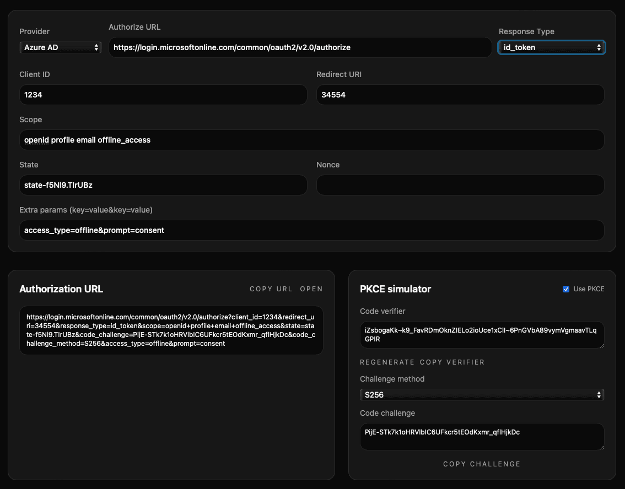Screen dimensions: 625x489
Task: Click OPEN to launch the authorization URL
Action: [x=312, y=289]
